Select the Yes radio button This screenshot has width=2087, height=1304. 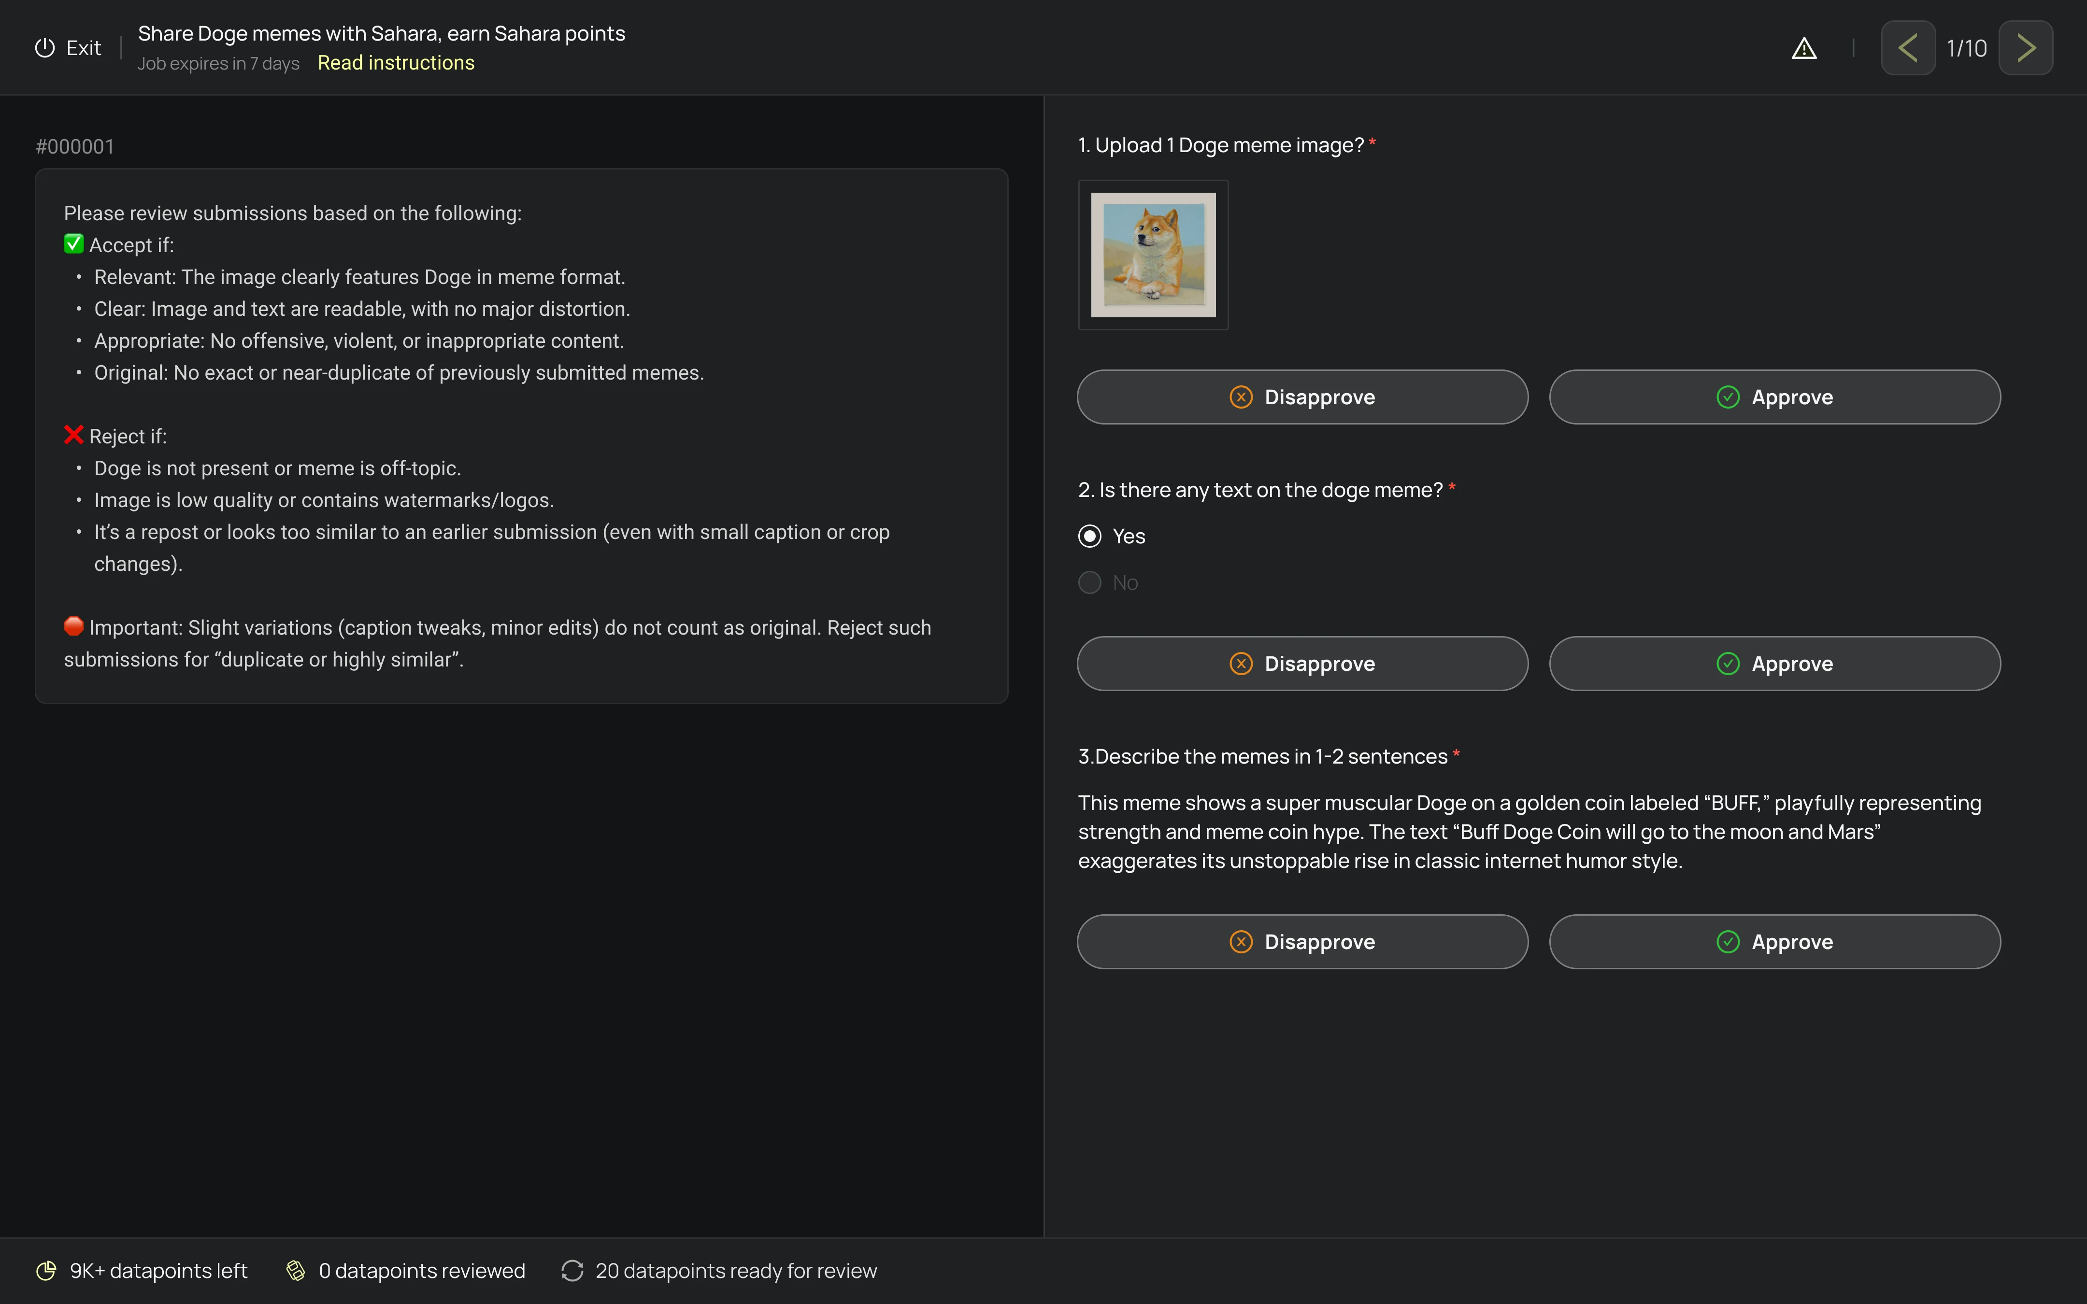coord(1090,537)
